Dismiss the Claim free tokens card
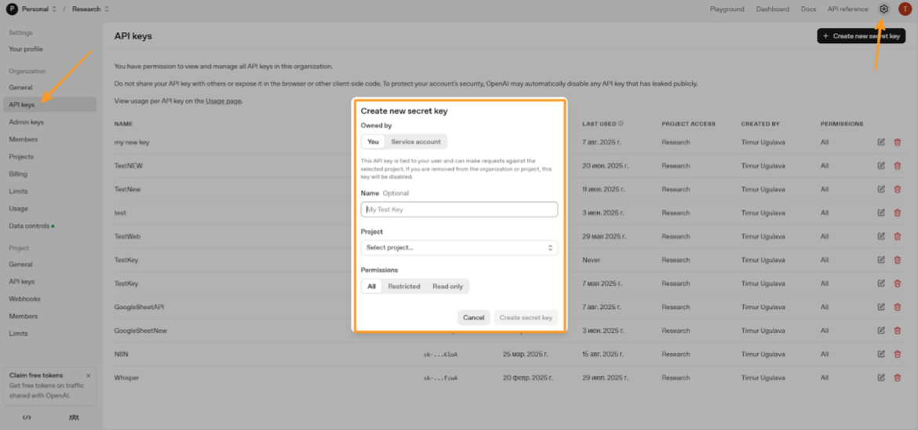Viewport: 918px width, 430px height. point(89,376)
